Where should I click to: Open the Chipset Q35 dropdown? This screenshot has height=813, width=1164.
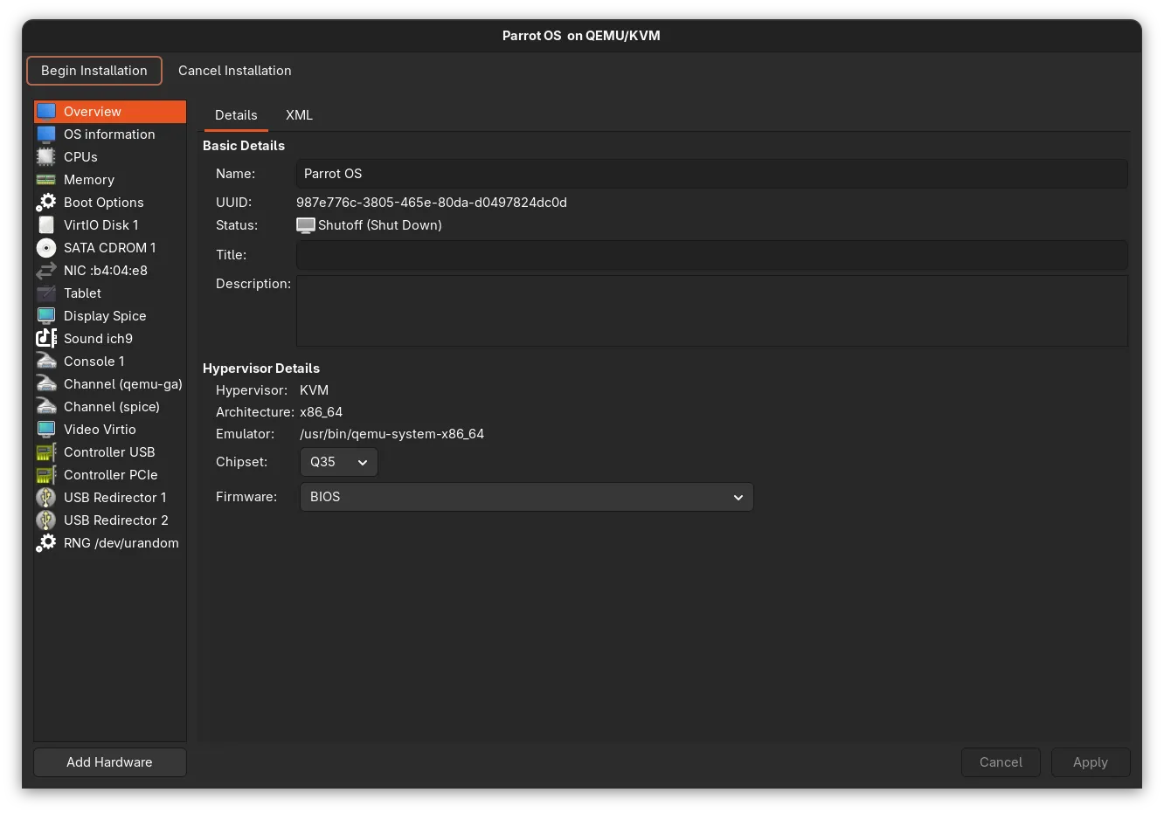(x=339, y=462)
